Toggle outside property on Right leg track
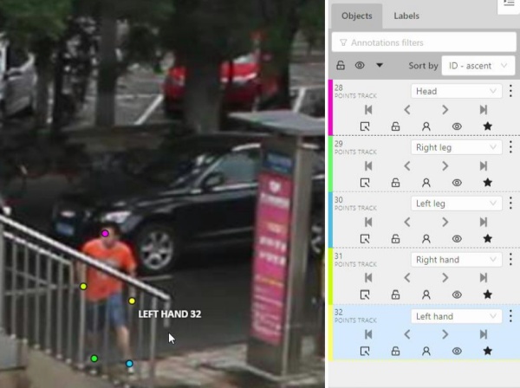 click(x=365, y=183)
